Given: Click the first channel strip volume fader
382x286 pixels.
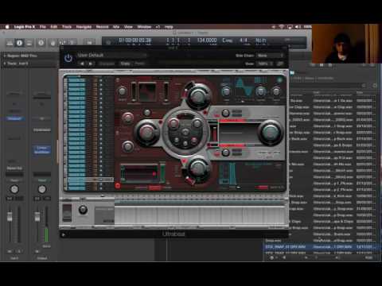Looking at the screenshot, I should click(10, 216).
